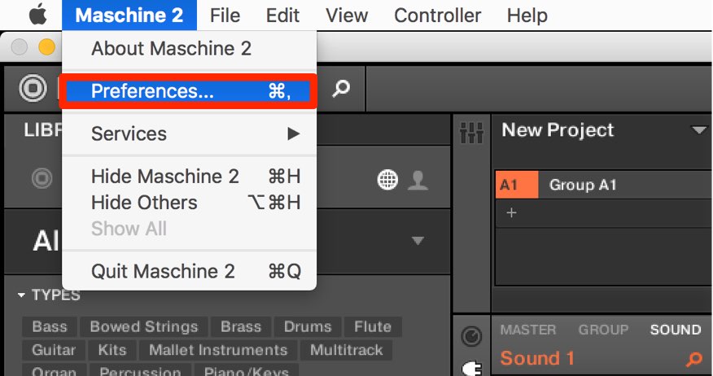The image size is (713, 376).
Task: Select Hide Maschine 2
Action: (x=189, y=177)
